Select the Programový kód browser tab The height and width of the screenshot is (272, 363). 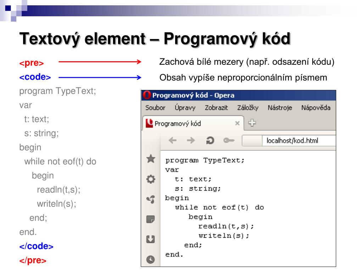[x=193, y=123]
